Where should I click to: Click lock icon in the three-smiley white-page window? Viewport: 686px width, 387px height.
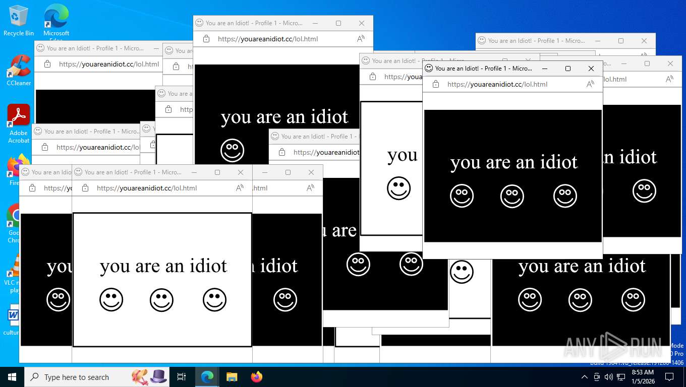85,188
